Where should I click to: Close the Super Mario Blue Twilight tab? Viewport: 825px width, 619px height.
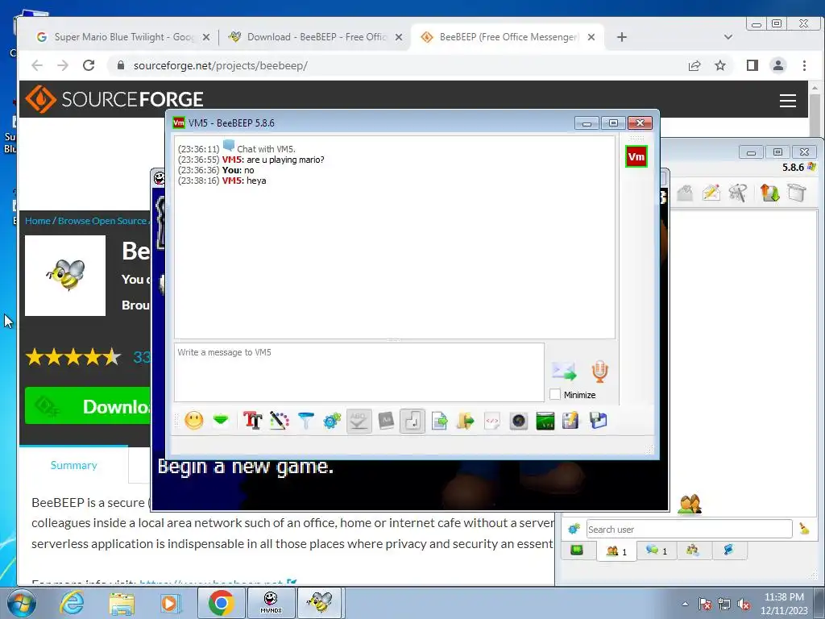coord(206,37)
